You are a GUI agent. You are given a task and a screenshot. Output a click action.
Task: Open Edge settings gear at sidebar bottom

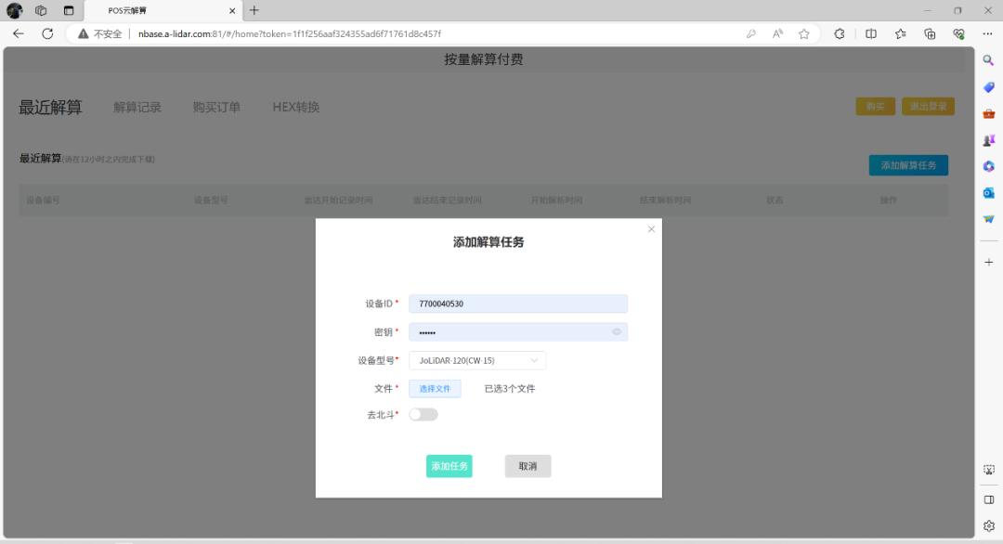(988, 525)
